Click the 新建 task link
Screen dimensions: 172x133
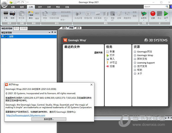pyautogui.click(x=112, y=52)
